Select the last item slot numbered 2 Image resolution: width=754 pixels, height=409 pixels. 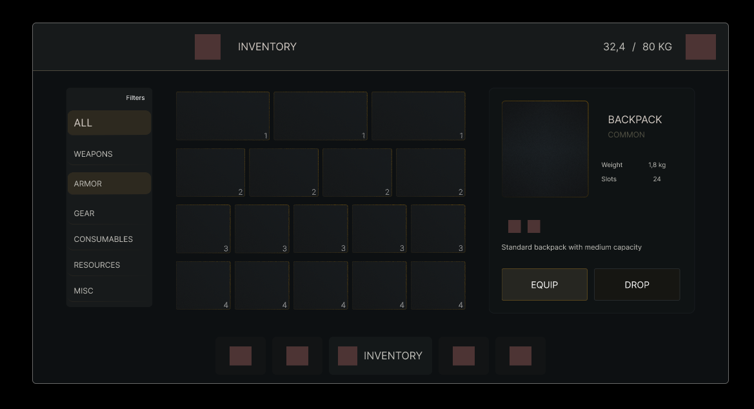[430, 172]
